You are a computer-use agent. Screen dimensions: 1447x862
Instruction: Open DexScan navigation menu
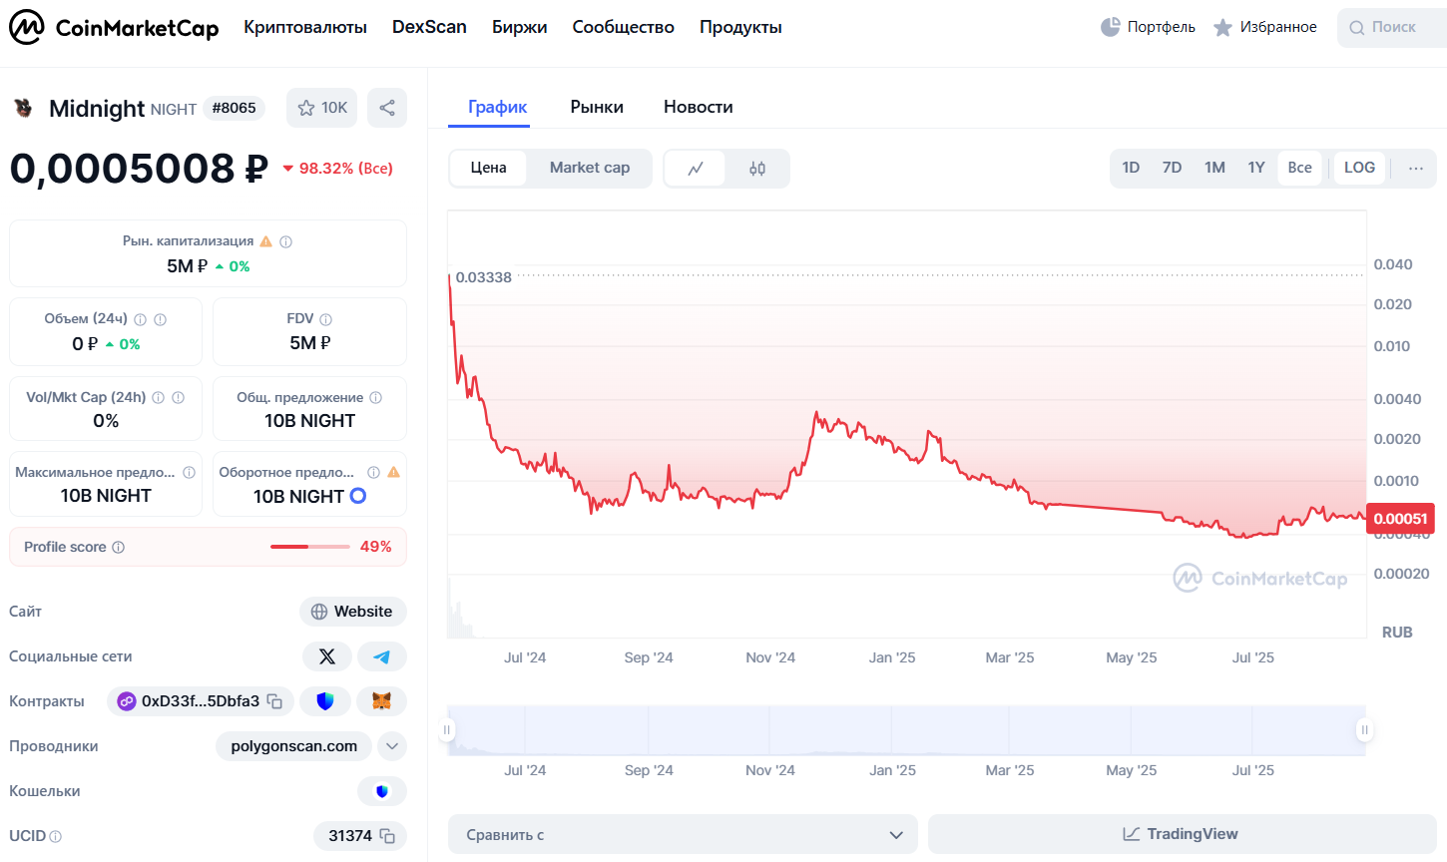coord(429,27)
